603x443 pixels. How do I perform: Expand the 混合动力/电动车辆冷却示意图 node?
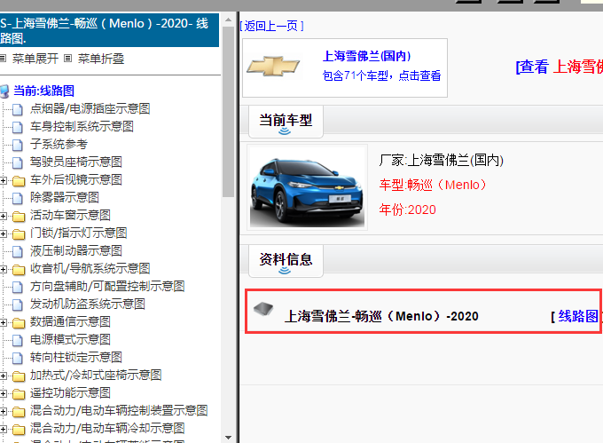3,429
